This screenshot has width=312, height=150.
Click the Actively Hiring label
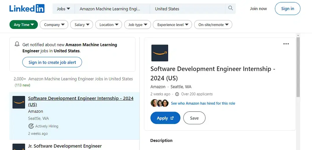(47, 126)
